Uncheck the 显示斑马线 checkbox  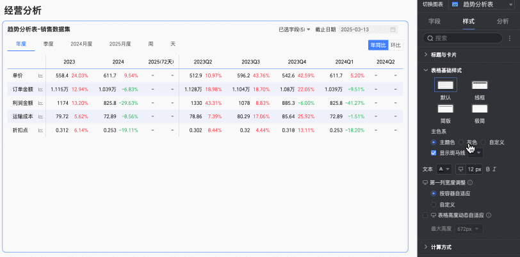433,153
